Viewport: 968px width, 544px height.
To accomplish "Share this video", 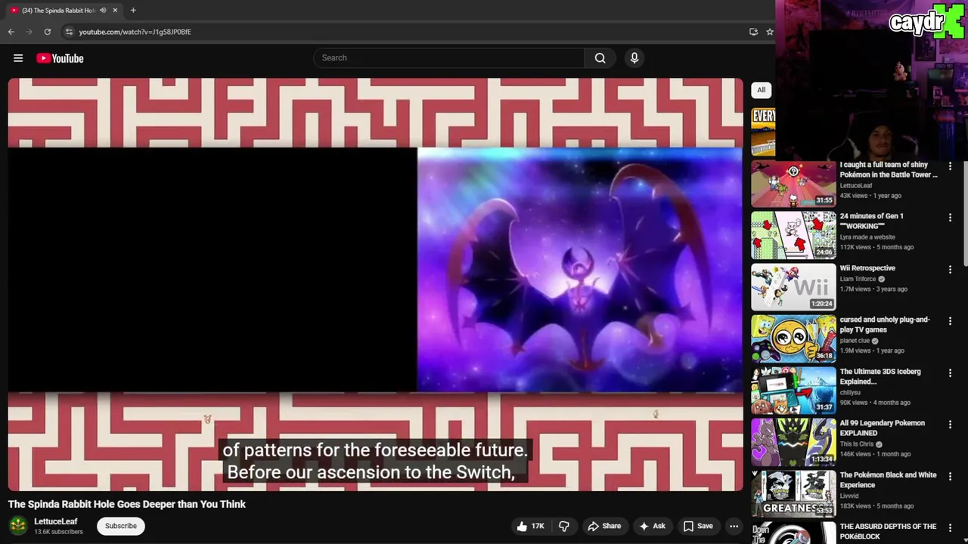I will pyautogui.click(x=604, y=526).
